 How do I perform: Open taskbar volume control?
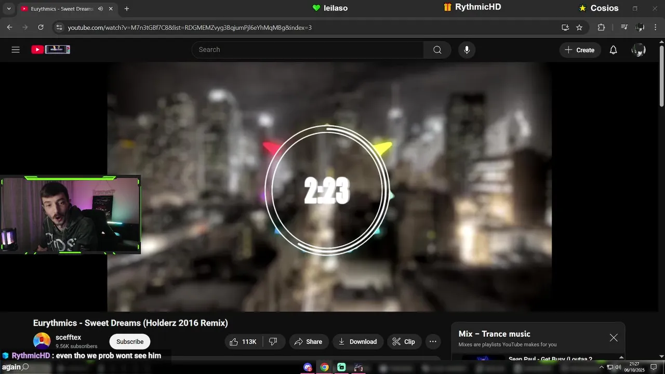tap(618, 367)
